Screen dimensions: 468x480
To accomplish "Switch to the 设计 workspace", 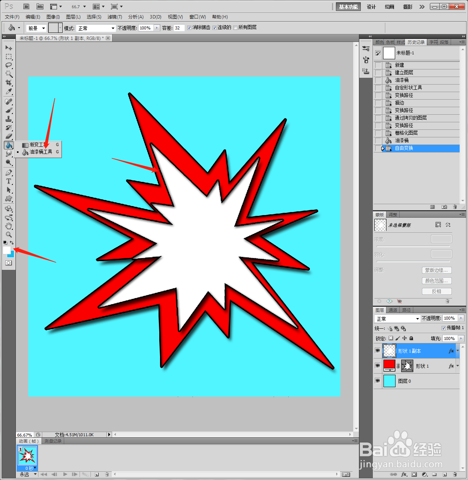I will click(371, 7).
